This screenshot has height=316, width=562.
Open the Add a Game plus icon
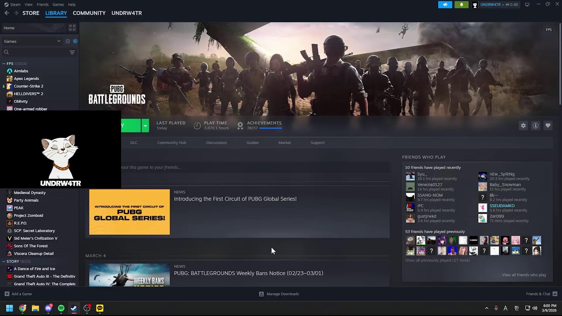coord(7,294)
